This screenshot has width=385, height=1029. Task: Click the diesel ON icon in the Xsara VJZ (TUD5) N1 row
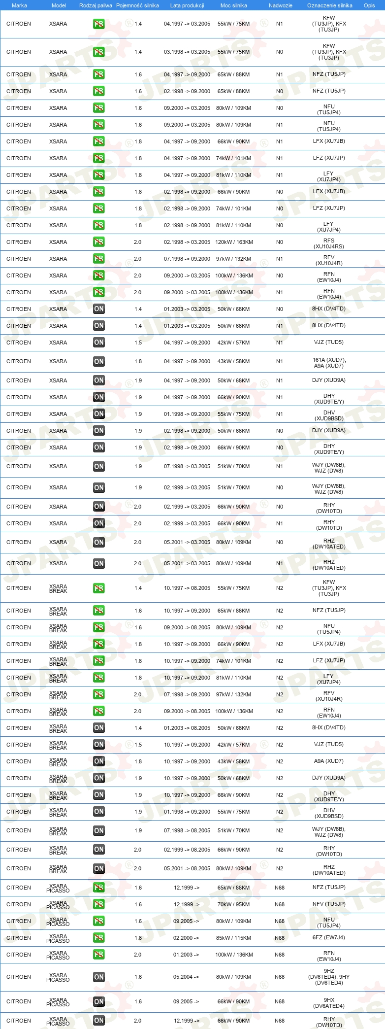pos(99,343)
